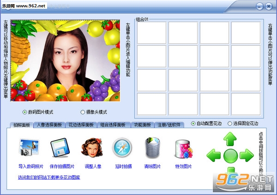This screenshot has height=195, width=277.
Task: Switch to 组合选择面板 tab
Action: coord(113,125)
